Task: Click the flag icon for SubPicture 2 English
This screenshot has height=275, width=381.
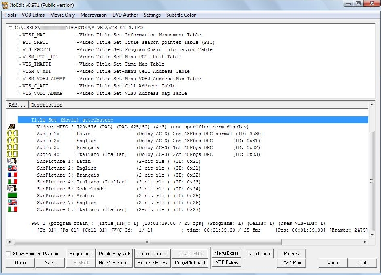Action: pyautogui.click(x=13, y=168)
